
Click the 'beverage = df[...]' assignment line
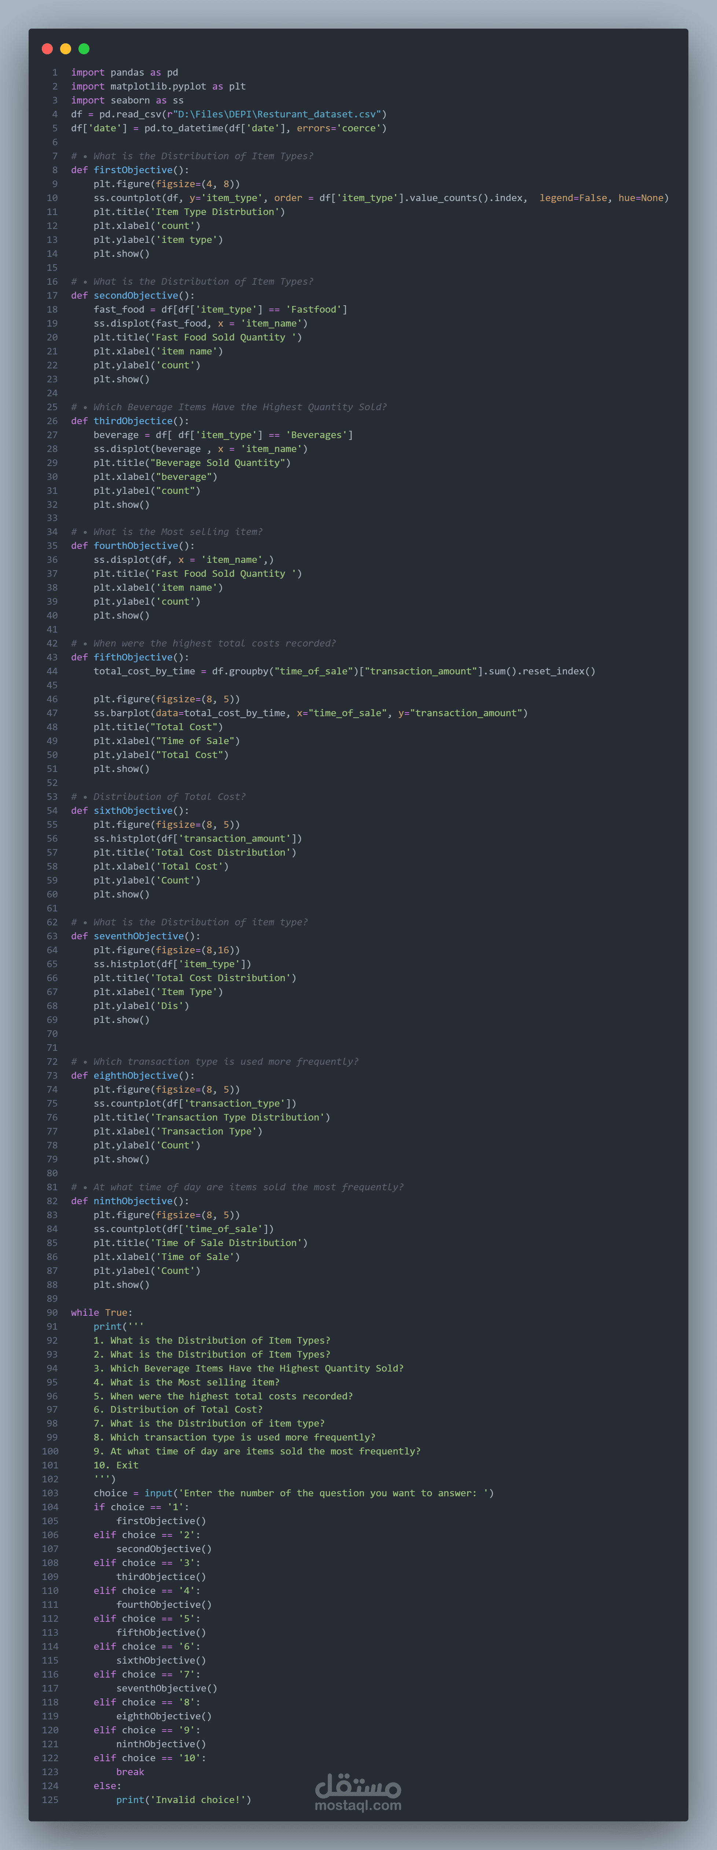pos(223,435)
